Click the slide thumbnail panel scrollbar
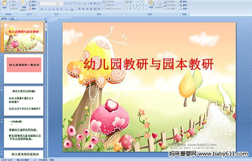252x161 pixels. (x=46, y=89)
